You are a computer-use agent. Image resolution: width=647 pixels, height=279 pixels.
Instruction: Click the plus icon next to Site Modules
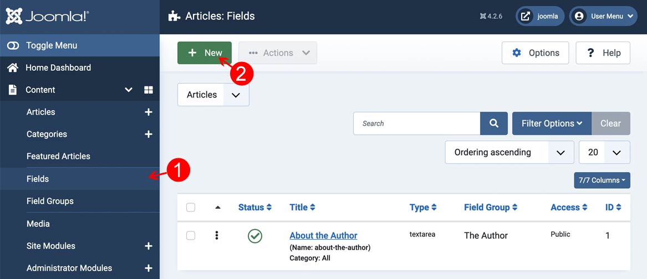[x=148, y=246]
